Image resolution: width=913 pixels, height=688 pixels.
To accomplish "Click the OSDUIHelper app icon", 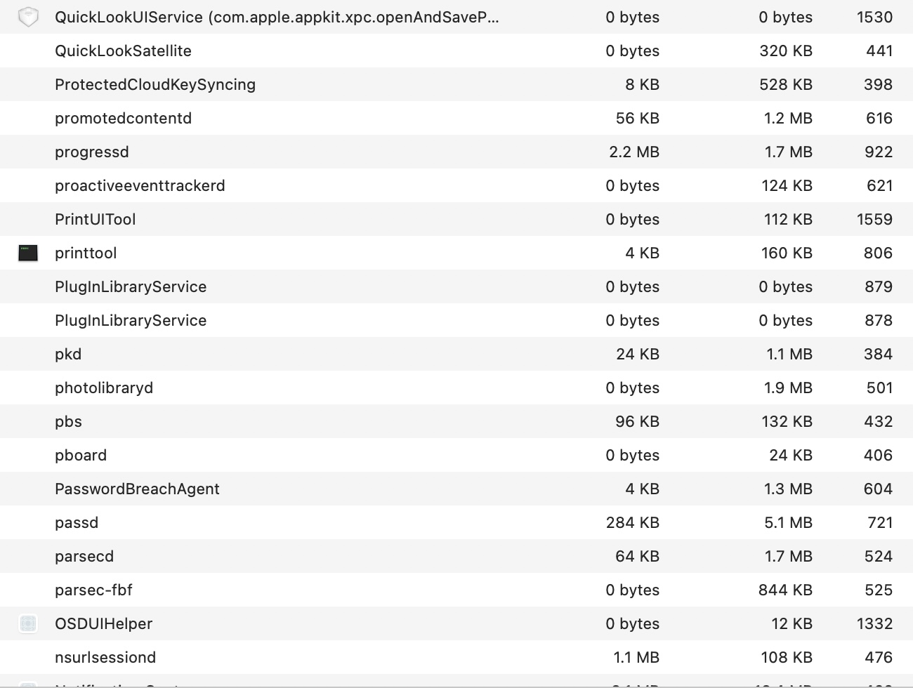I will pos(28,623).
